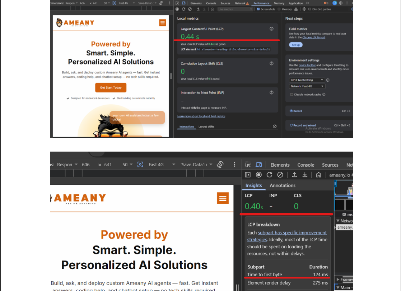The height and width of the screenshot is (291, 401).
Task: Select the inspect element picker in lower DevTools
Action: [x=248, y=164]
